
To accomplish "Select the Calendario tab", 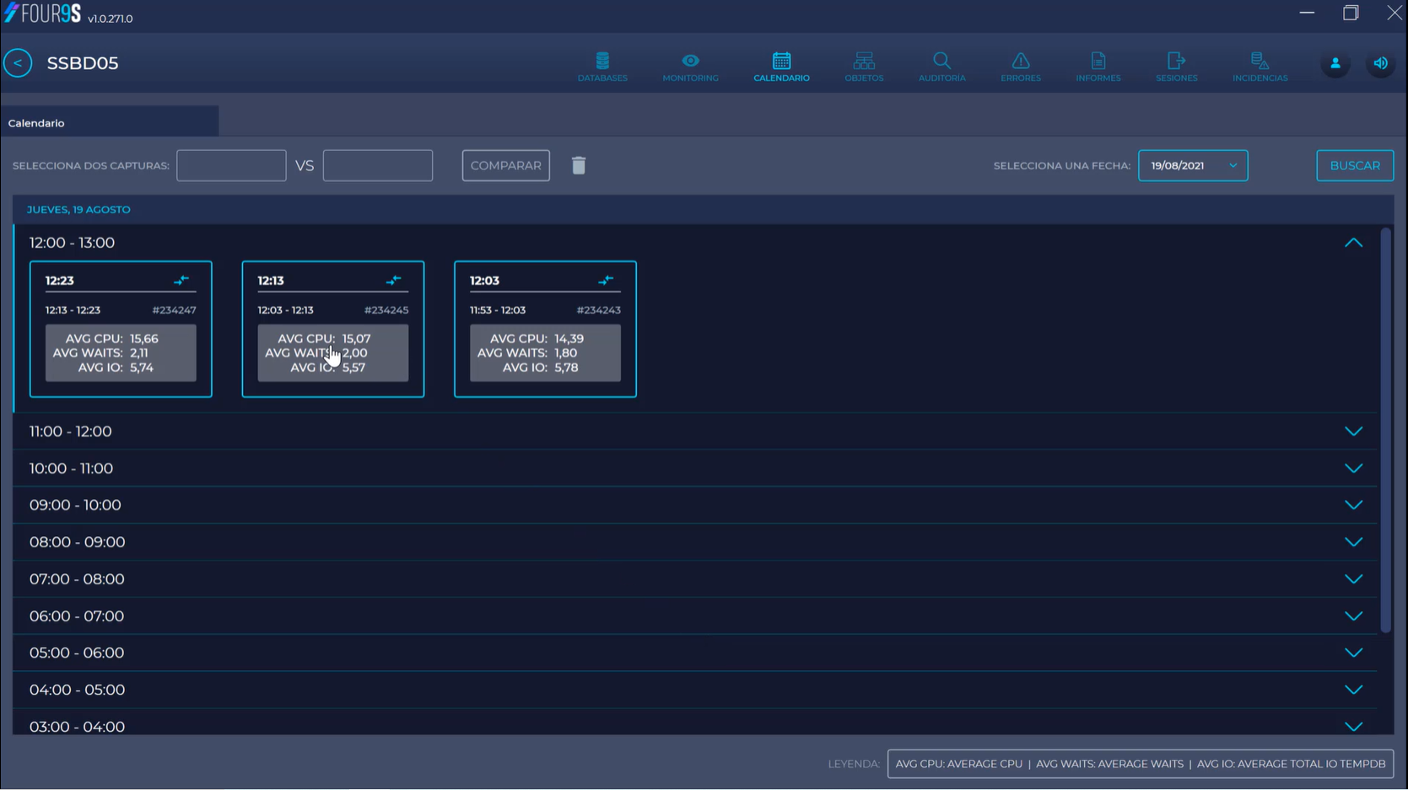I will (x=36, y=123).
